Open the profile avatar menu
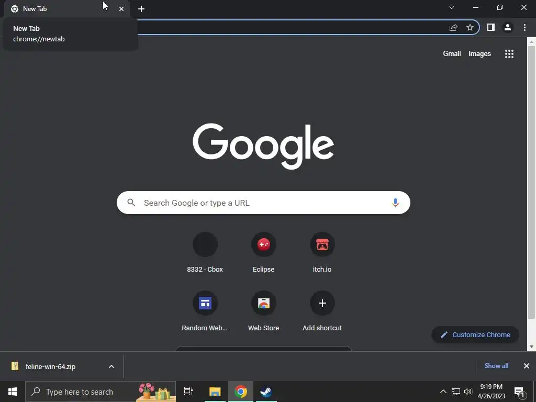536x402 pixels. (x=508, y=27)
